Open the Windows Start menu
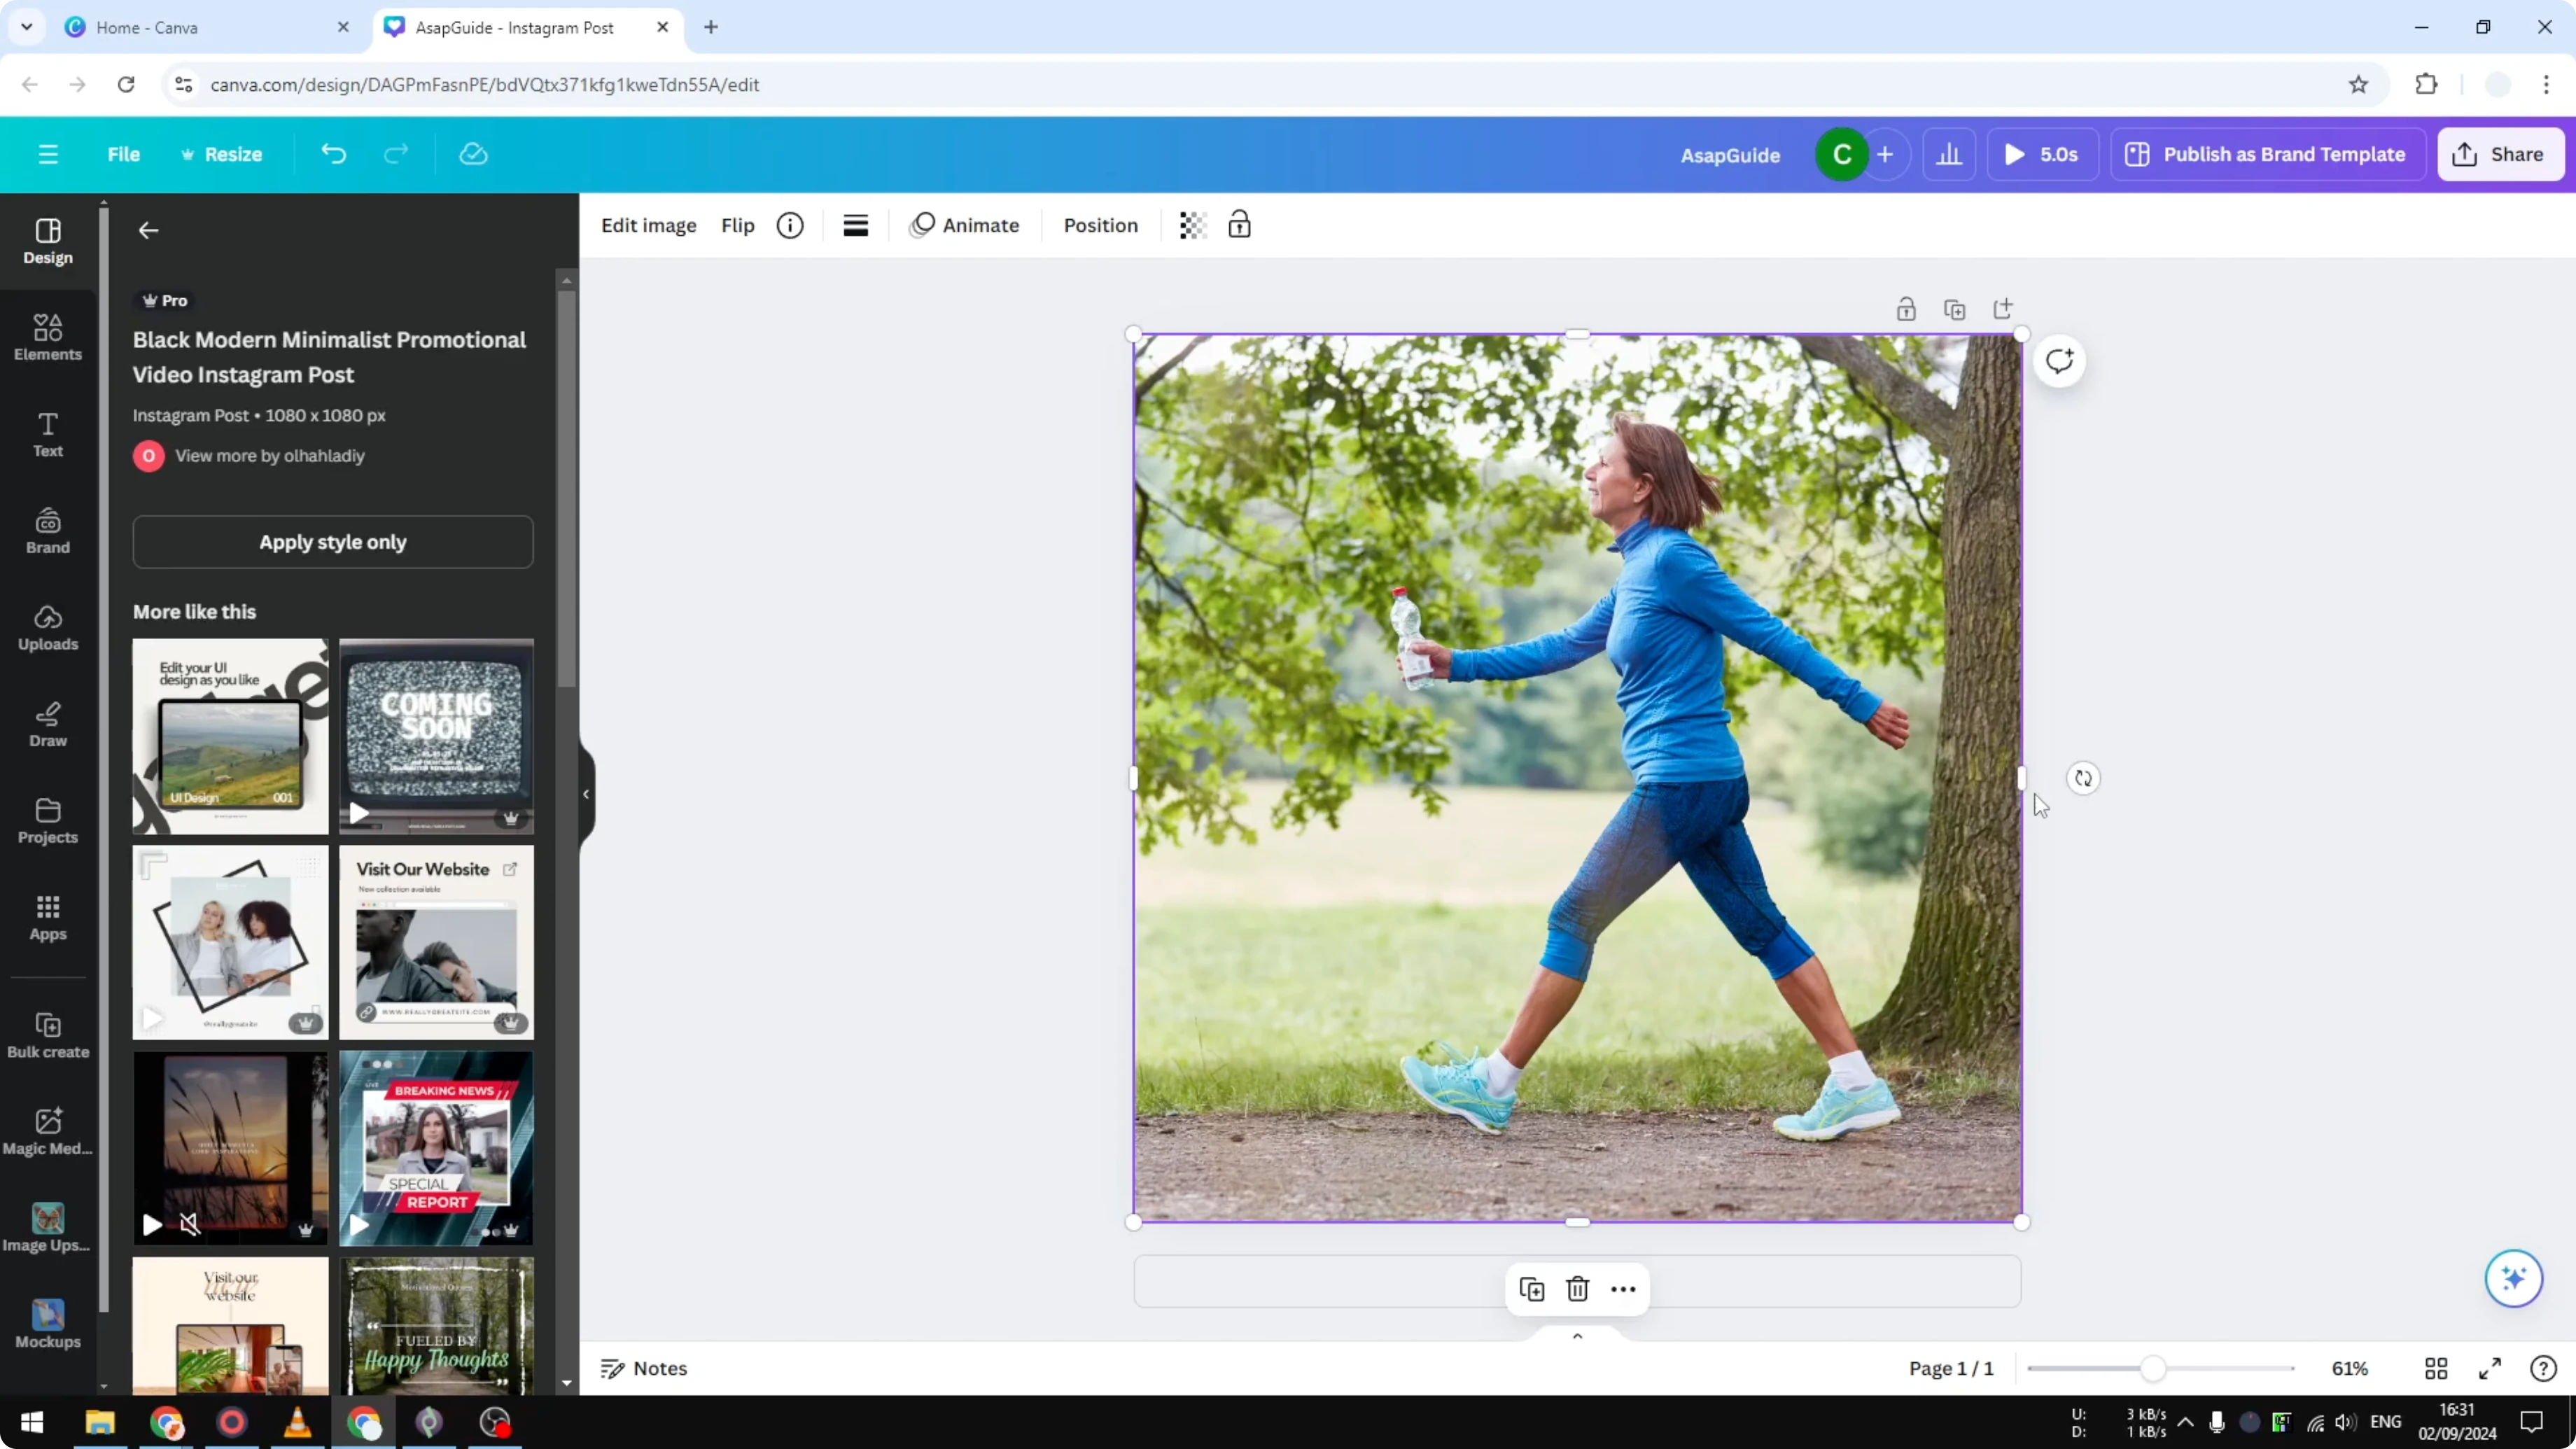This screenshot has height=1449, width=2576. 32,1422
